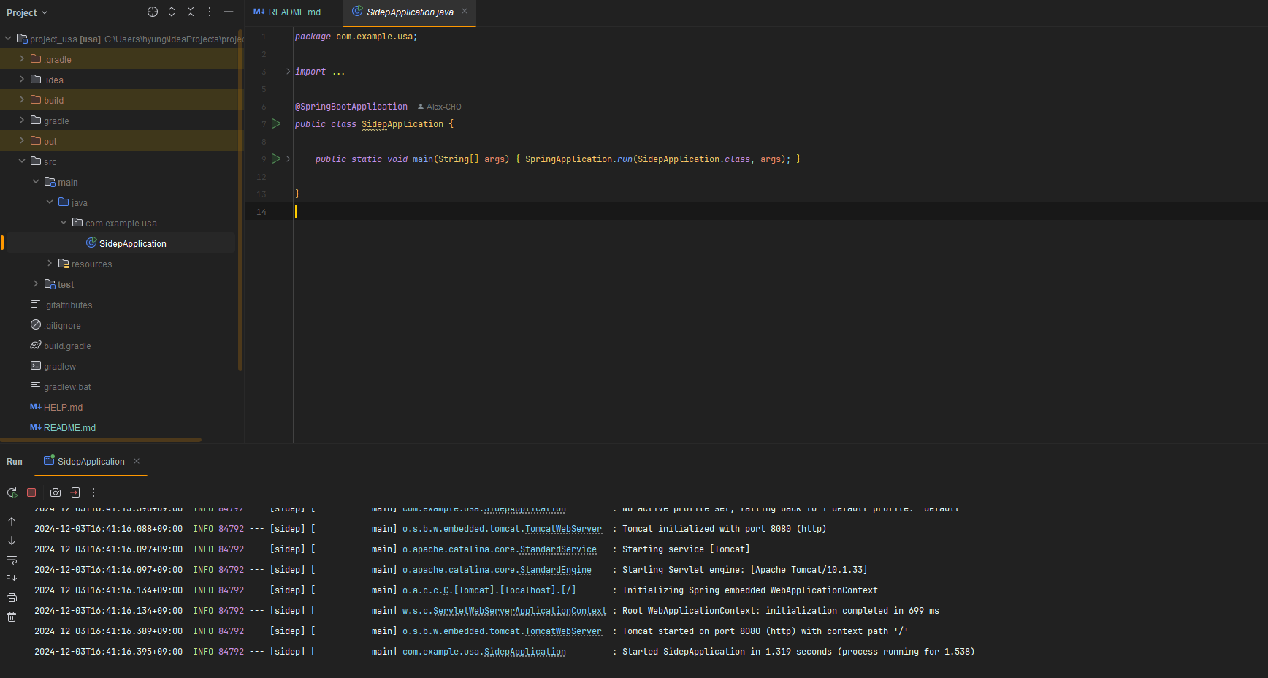Close the SidepApplication.java tab
This screenshot has height=678, width=1268.
coord(465,11)
